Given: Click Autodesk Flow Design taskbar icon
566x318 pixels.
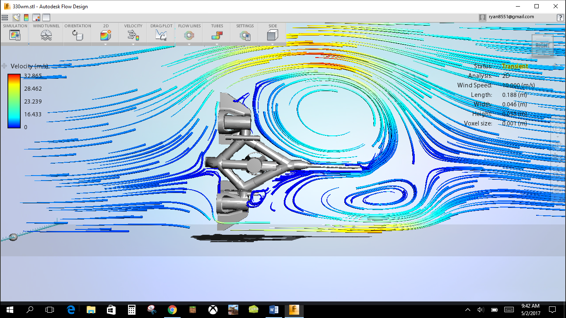Looking at the screenshot, I should (x=294, y=310).
